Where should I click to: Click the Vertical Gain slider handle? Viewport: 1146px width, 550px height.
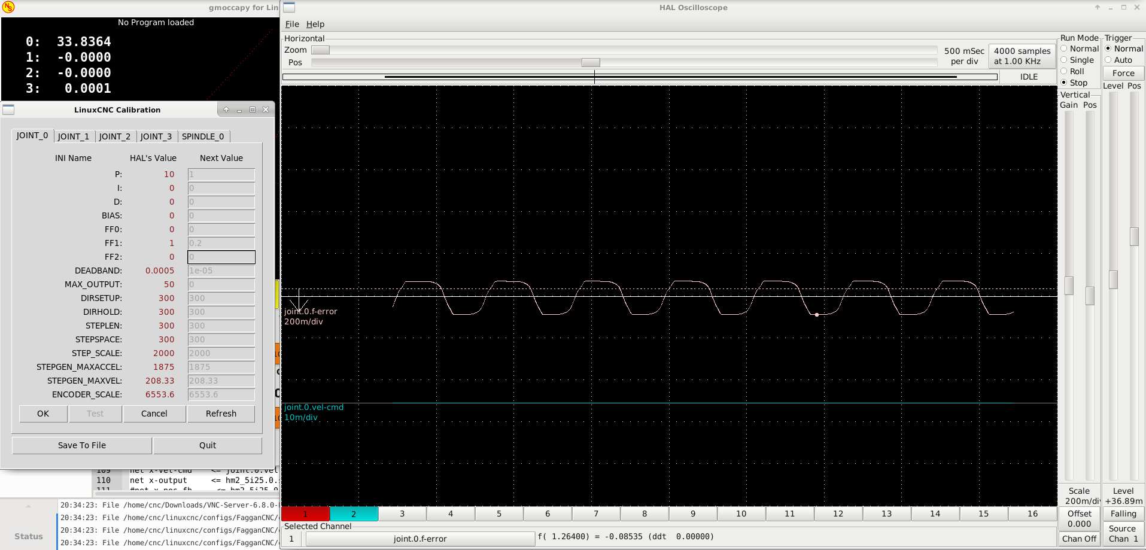click(1069, 285)
